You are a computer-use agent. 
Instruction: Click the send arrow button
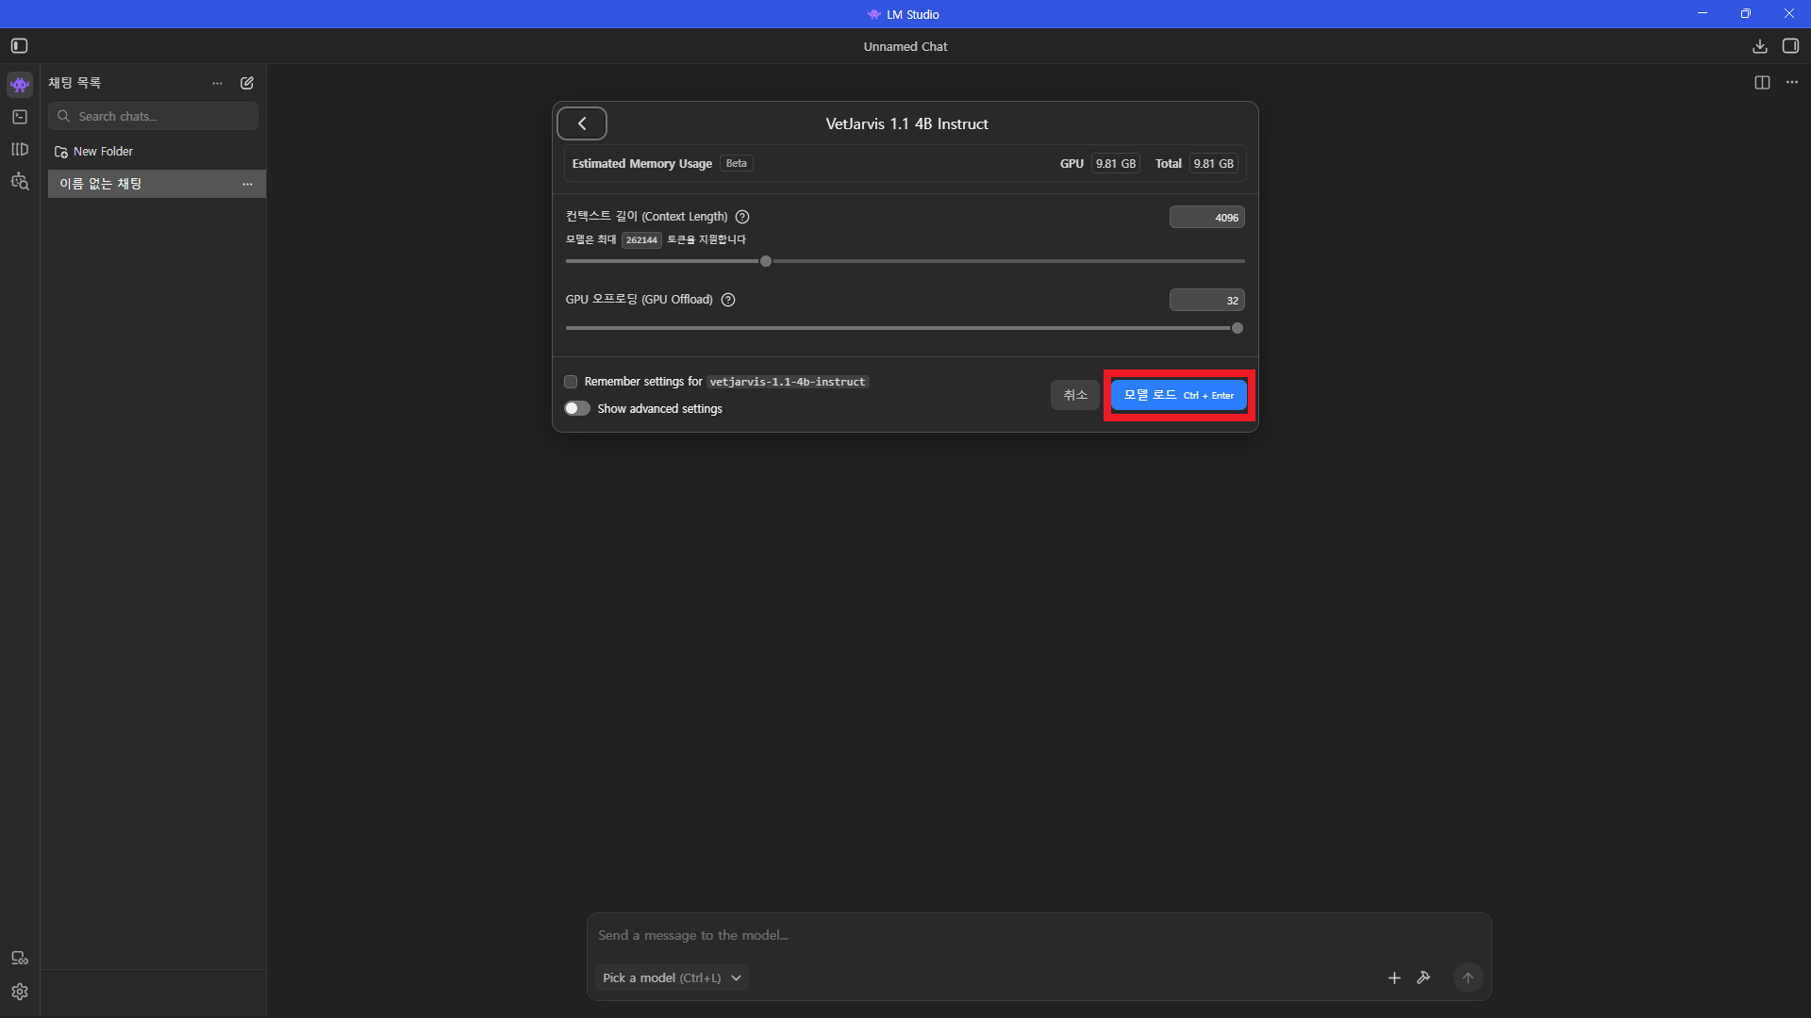pyautogui.click(x=1468, y=977)
